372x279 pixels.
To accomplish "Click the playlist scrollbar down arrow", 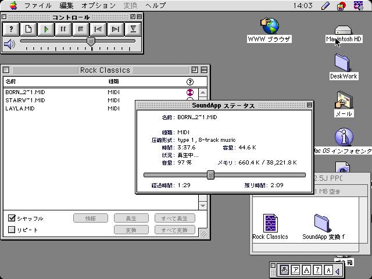I will 203,205.
